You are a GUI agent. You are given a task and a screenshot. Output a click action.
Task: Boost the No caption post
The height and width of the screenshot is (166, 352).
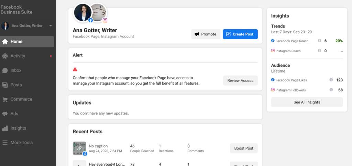pyautogui.click(x=244, y=148)
